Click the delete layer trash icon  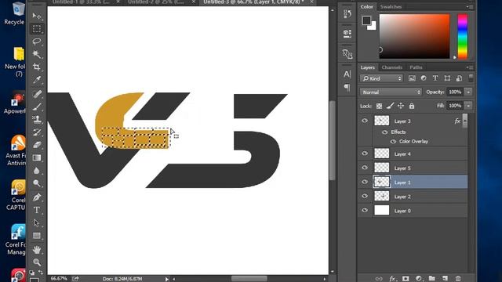click(458, 279)
